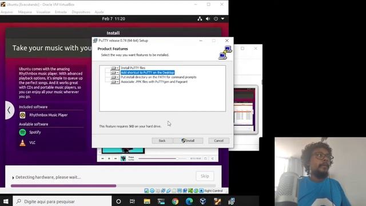Click the PuTTY installer icon on taskbar
Viewport: 366px width, 206px height.
click(x=232, y=201)
